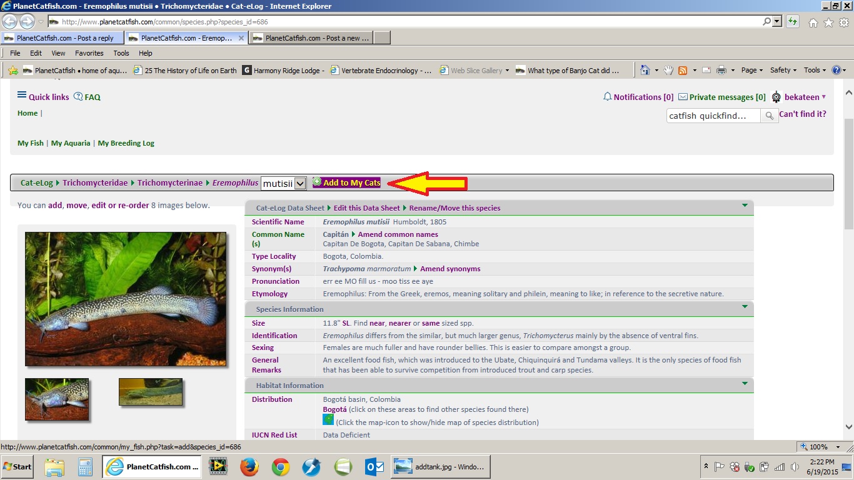Open the LabVIEW icon in the taskbar
The image size is (854, 480).
coord(218,466)
